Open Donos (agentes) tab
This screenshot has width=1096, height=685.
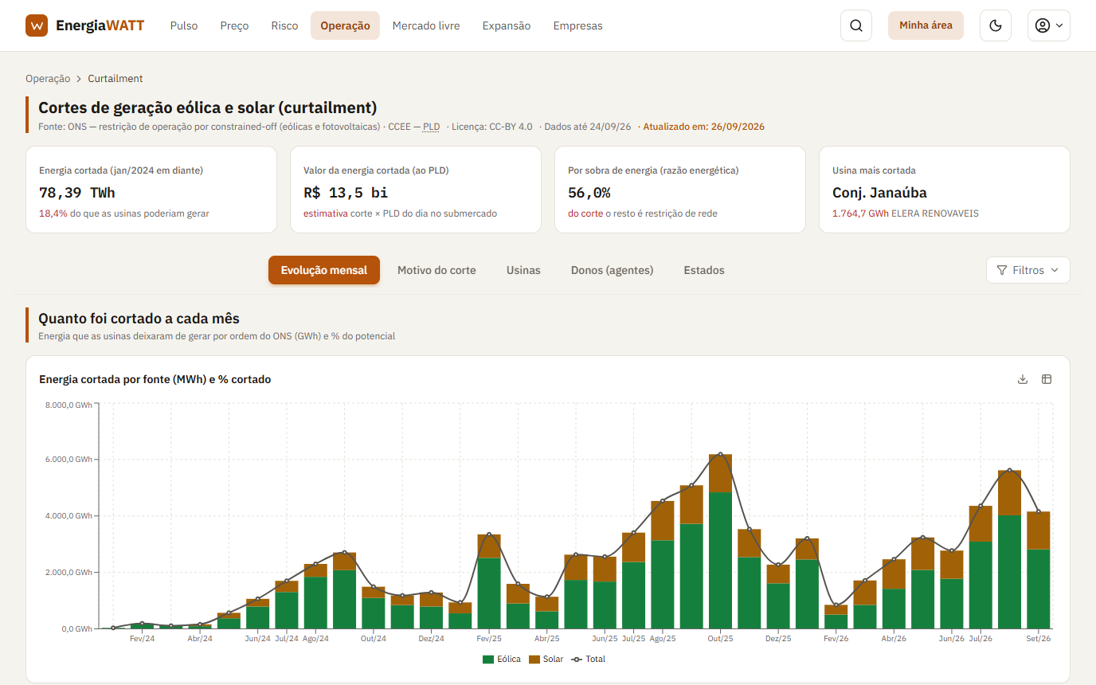[x=612, y=270]
